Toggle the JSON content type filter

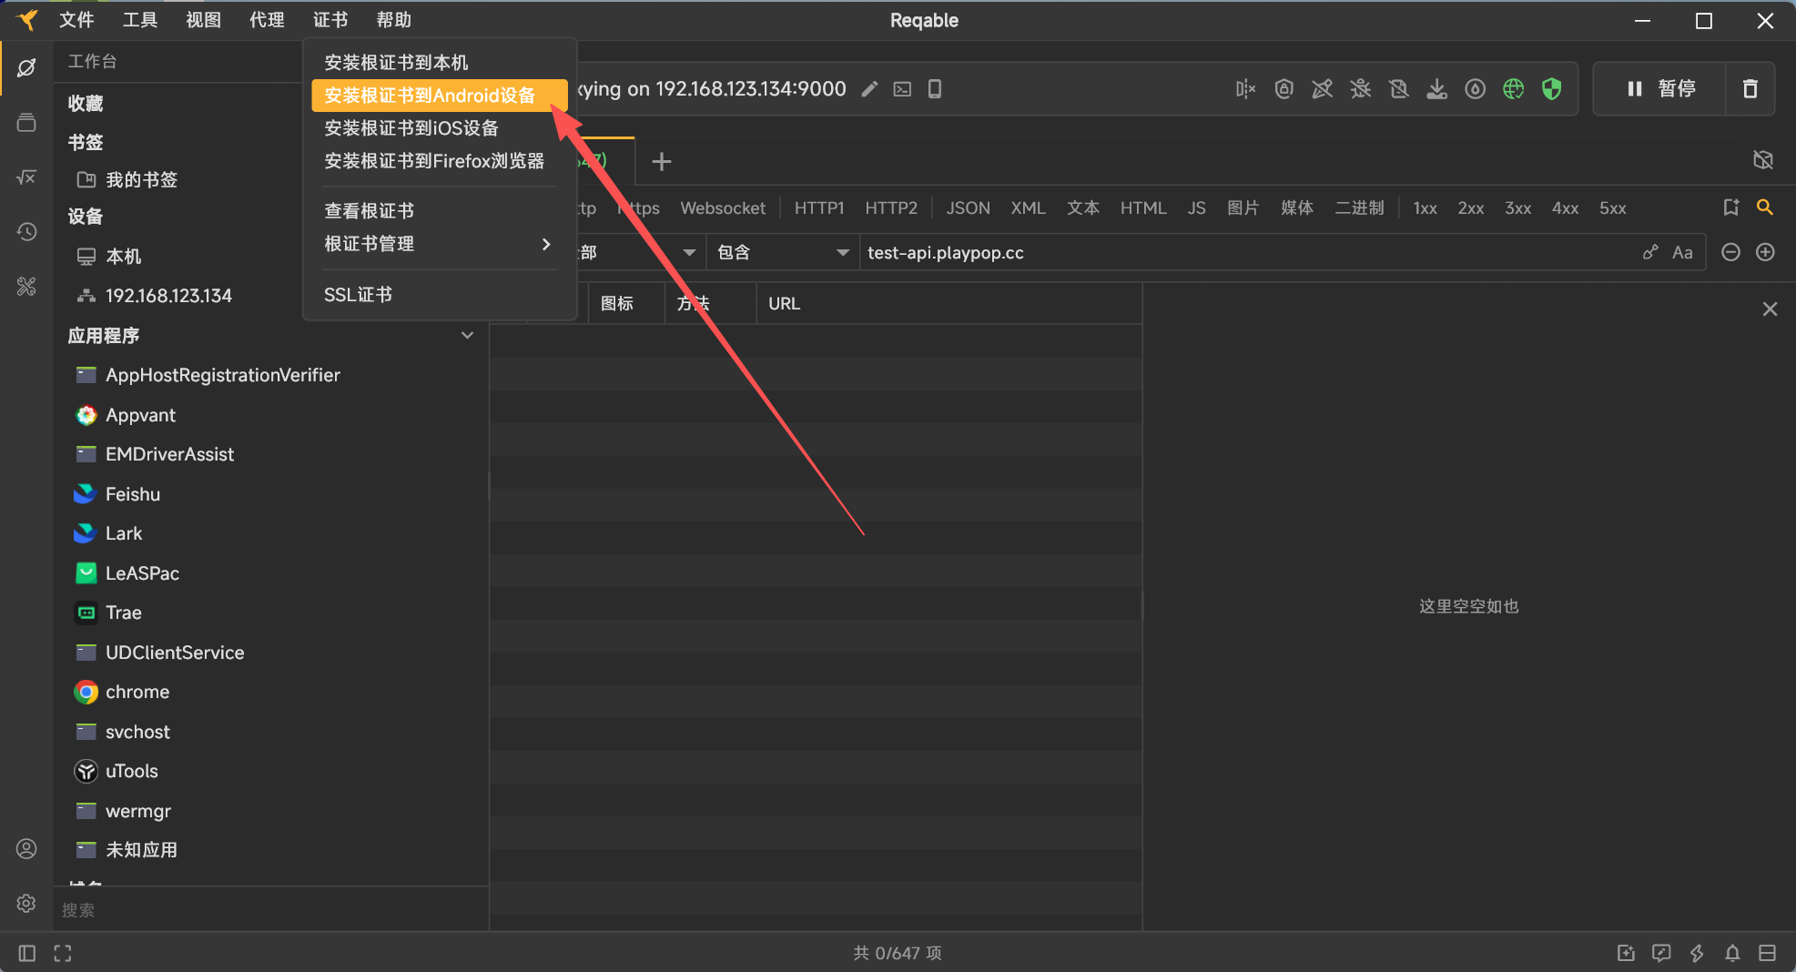point(968,208)
